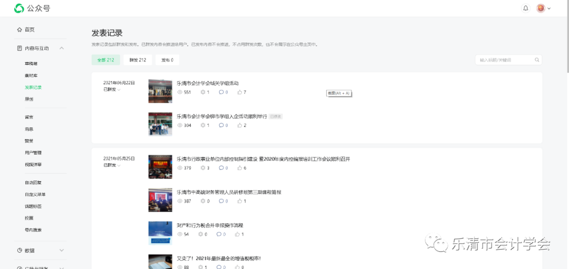The width and height of the screenshot is (569, 269).
Task: Click the comment icon for 柳市学组 article
Action: pyautogui.click(x=221, y=125)
